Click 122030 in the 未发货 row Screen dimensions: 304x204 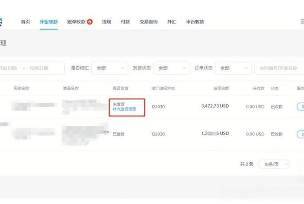tap(158, 106)
